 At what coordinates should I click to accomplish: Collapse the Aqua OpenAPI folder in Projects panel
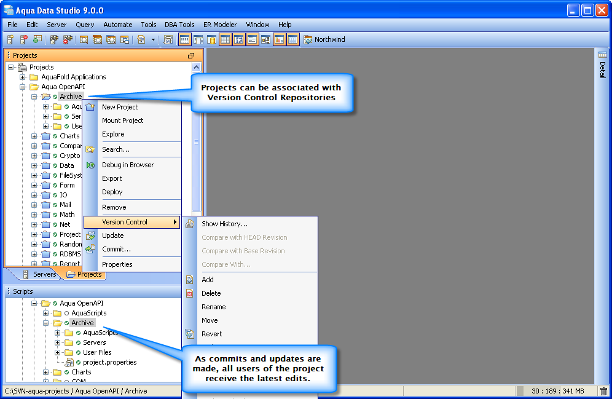pyautogui.click(x=22, y=87)
